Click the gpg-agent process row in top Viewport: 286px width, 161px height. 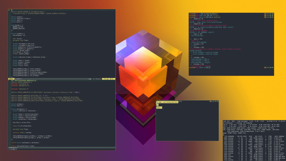254,156
